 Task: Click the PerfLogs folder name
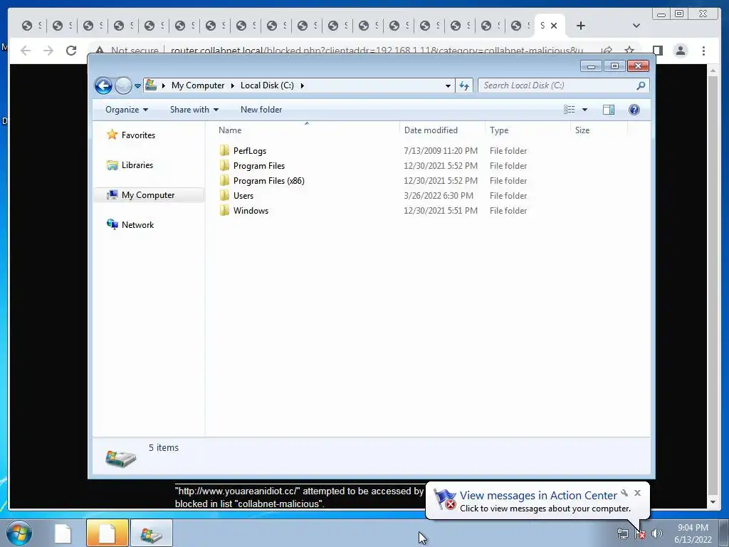[x=250, y=151]
